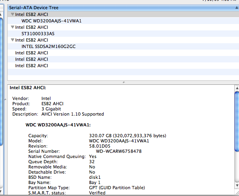Image resolution: width=239 pixels, height=196 pixels.
Task: Collapse the Intel ESB2 AHCI node above INTEL SSDSA2M160G2GC
Action: (13, 40)
